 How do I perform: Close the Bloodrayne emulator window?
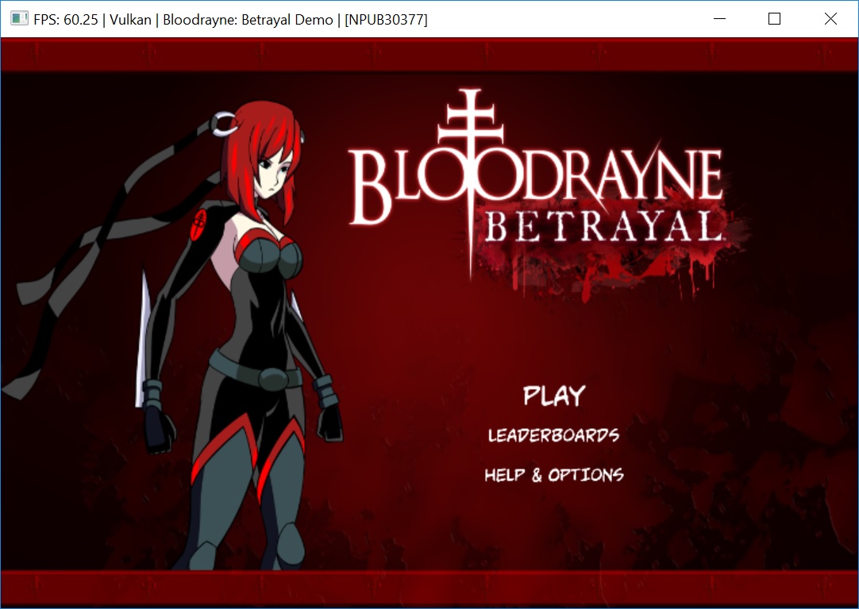tap(830, 19)
